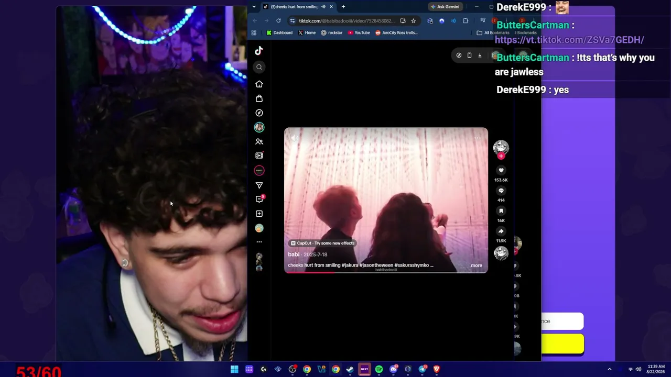Image resolution: width=671 pixels, height=377 pixels.
Task: Seek using the video progress bar
Action: point(386,272)
